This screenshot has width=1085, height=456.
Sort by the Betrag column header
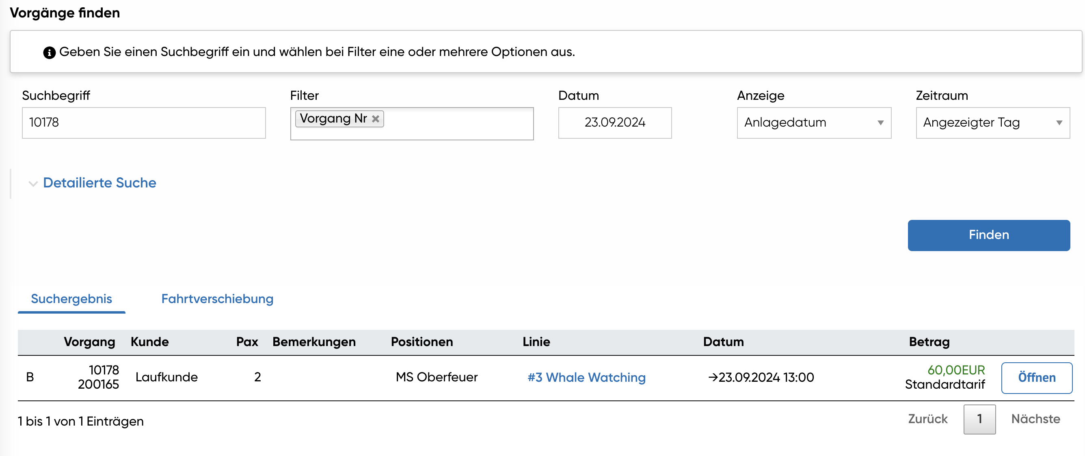[x=929, y=342]
